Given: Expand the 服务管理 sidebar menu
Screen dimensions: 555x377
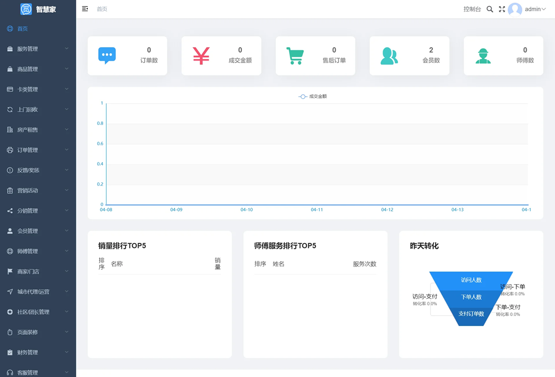Looking at the screenshot, I should (38, 49).
